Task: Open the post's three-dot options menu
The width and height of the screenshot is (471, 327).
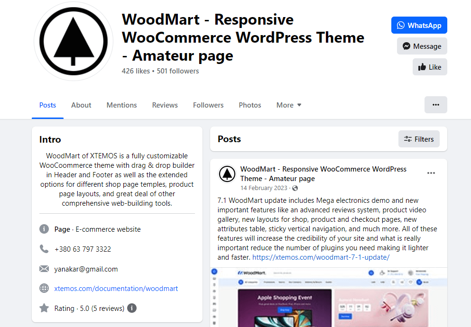Action: [x=431, y=173]
